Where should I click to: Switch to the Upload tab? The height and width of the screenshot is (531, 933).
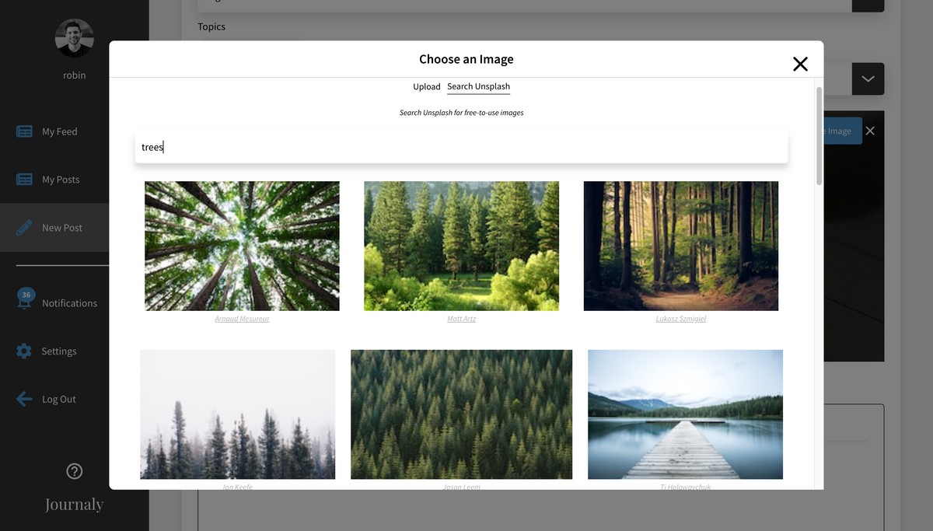pos(427,87)
